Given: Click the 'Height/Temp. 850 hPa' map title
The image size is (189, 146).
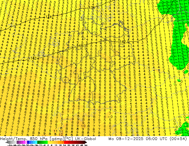Looking at the screenshot, I should 23,139.
